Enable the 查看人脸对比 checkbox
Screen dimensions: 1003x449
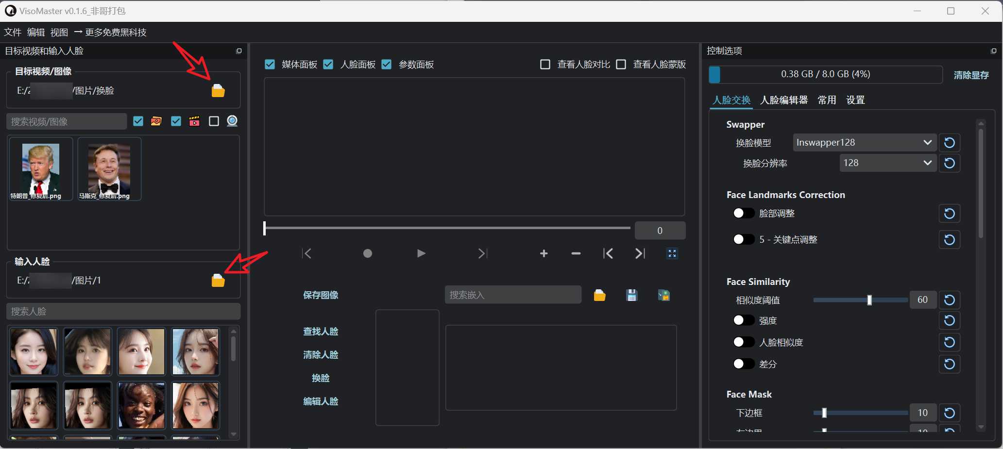(x=545, y=65)
